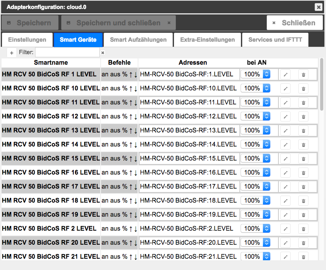Select smartname HM RCV 50 BidCoS RF 16 LEVEL

click(51, 172)
